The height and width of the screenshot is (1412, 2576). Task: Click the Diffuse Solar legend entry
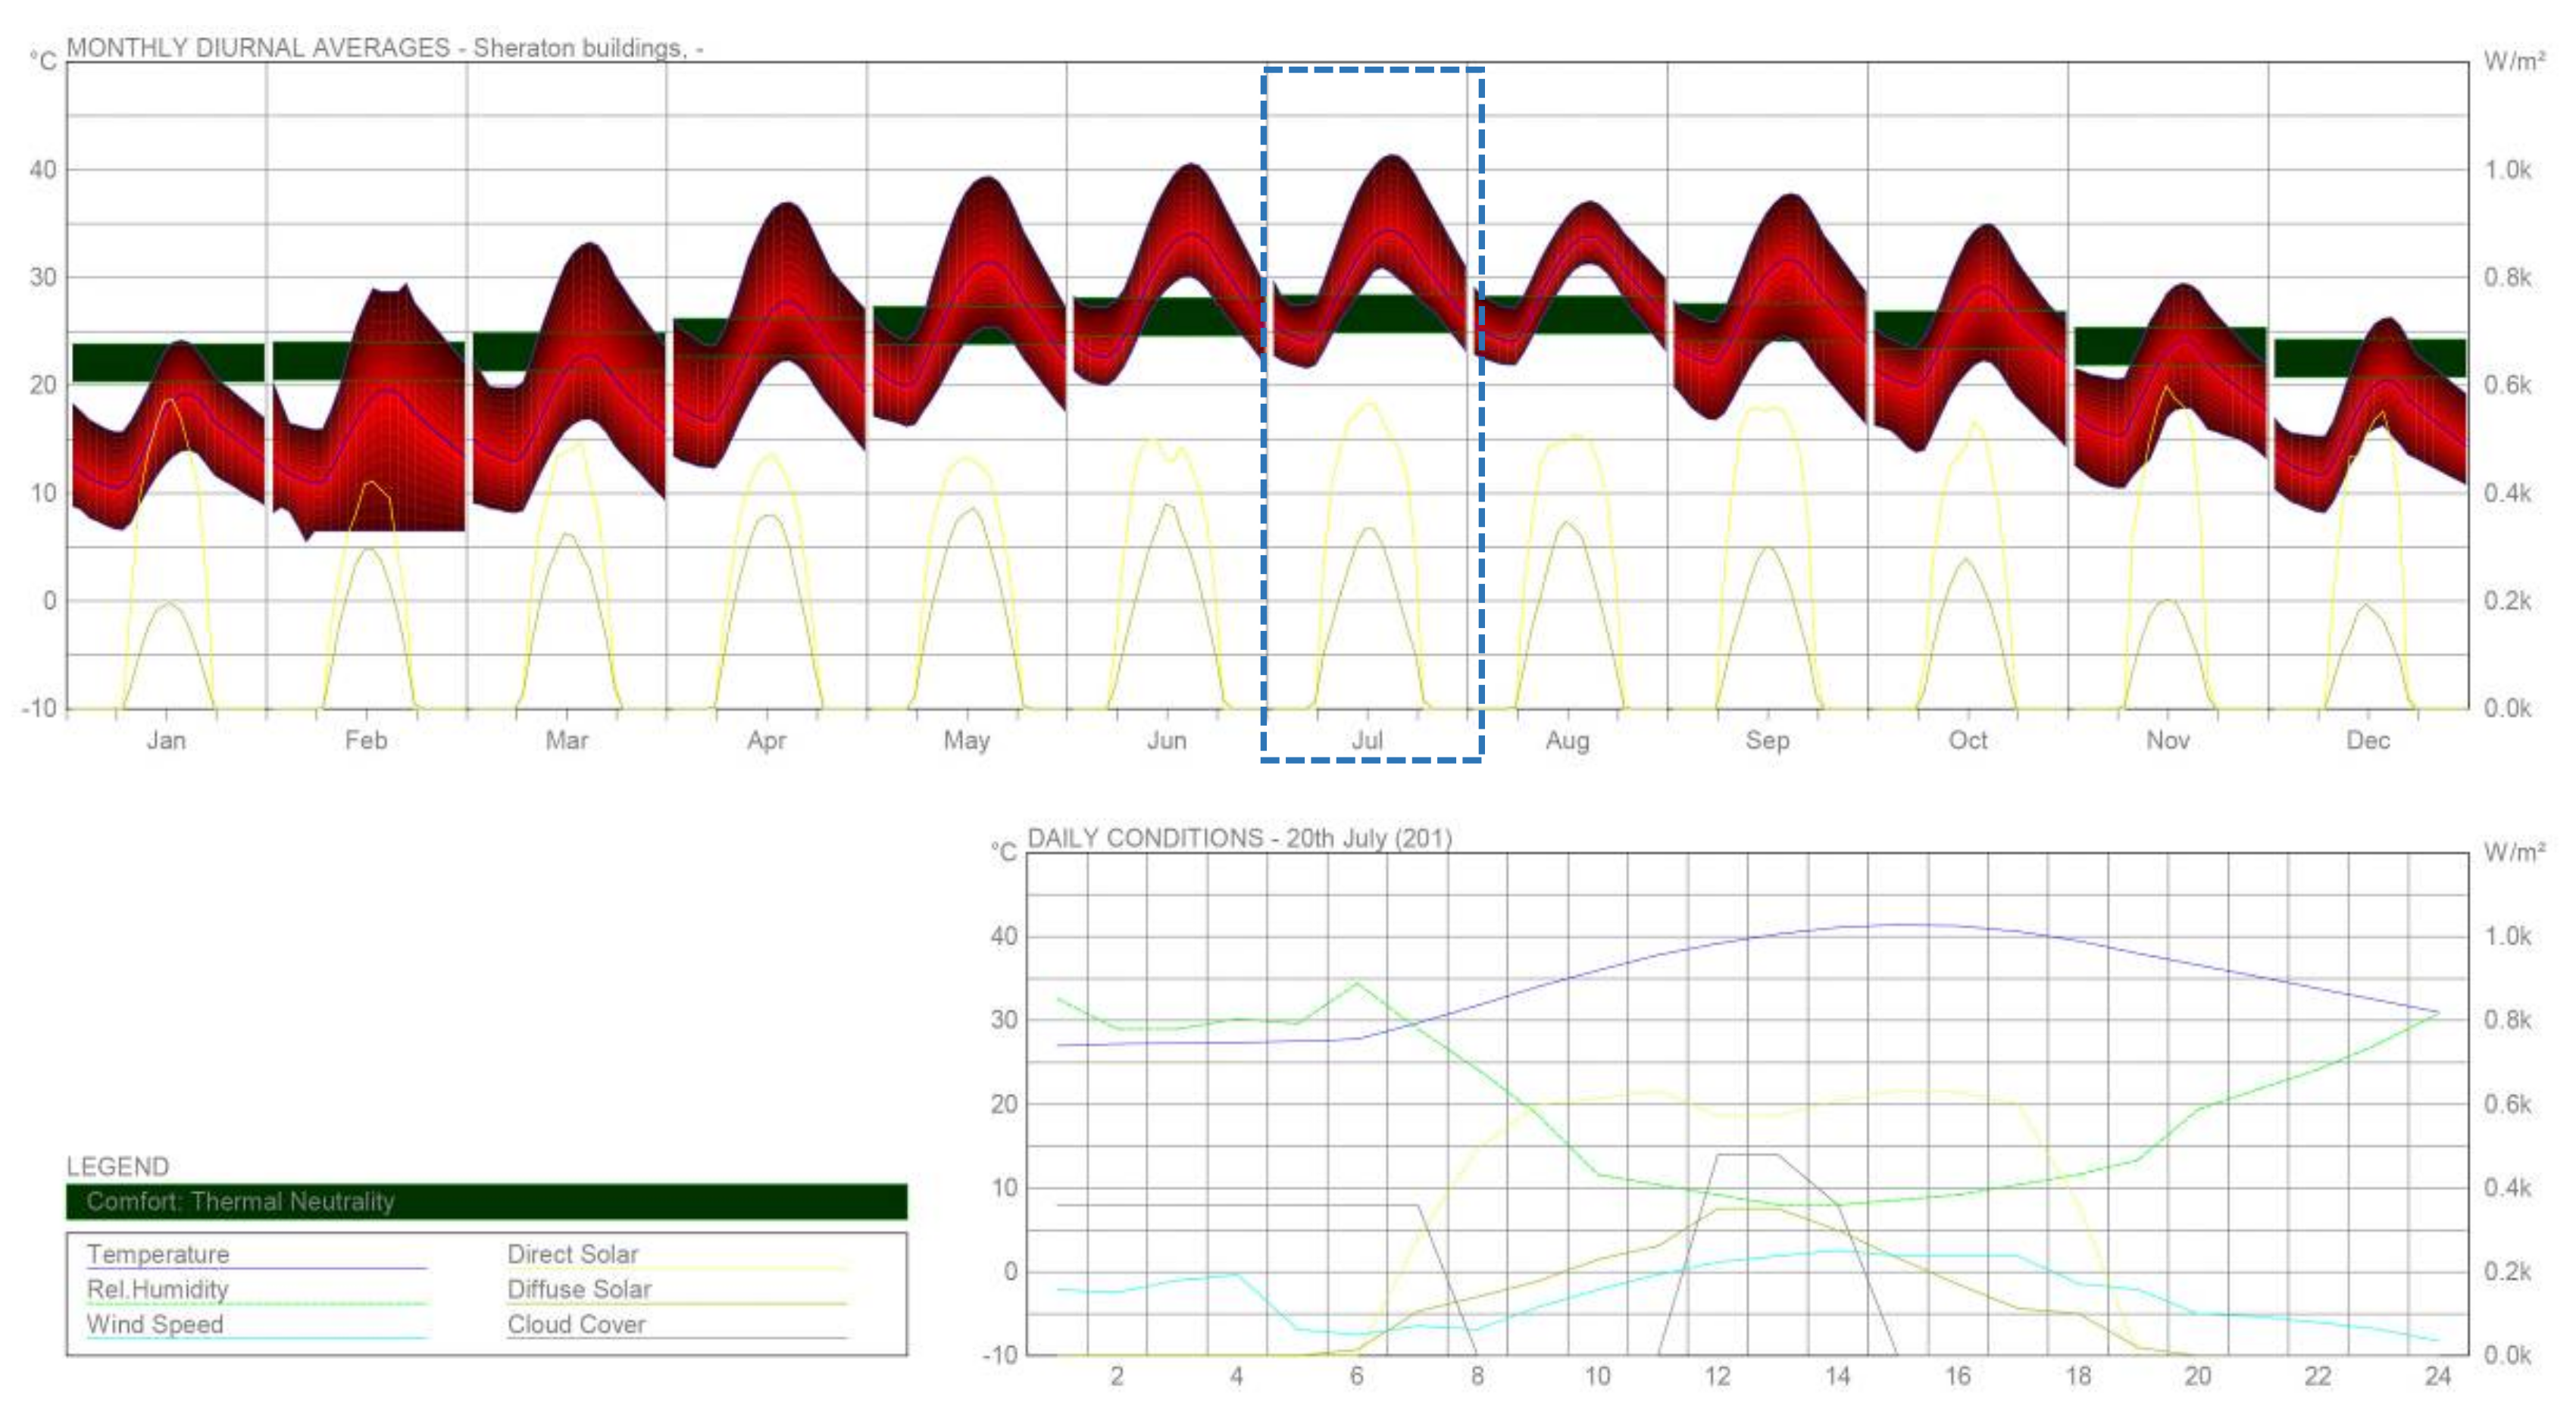pyautogui.click(x=579, y=1289)
